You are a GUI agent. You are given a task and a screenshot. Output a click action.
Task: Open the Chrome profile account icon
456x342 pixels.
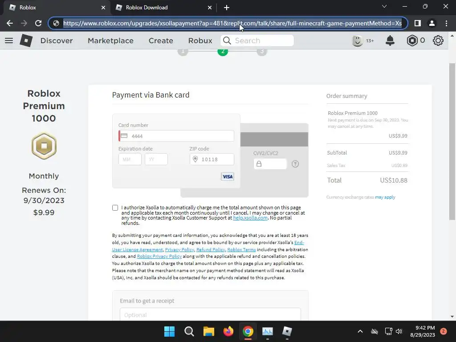coord(432,23)
